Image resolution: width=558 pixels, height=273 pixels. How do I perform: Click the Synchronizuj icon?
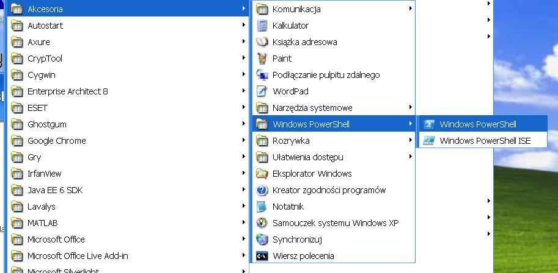tap(262, 239)
